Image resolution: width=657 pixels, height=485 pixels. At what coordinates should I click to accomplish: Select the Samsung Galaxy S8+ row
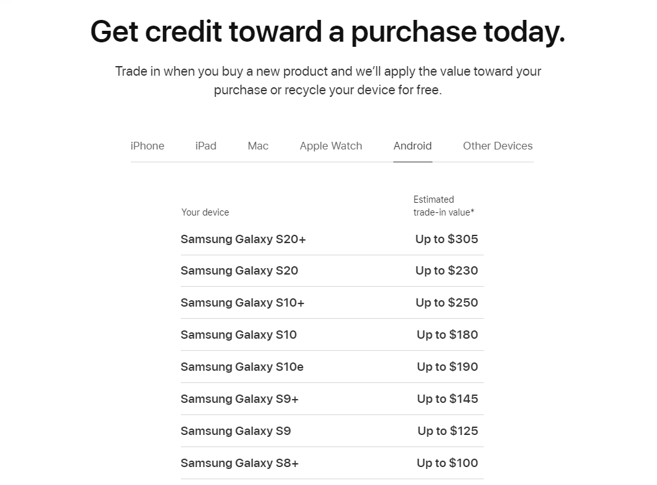(239, 463)
